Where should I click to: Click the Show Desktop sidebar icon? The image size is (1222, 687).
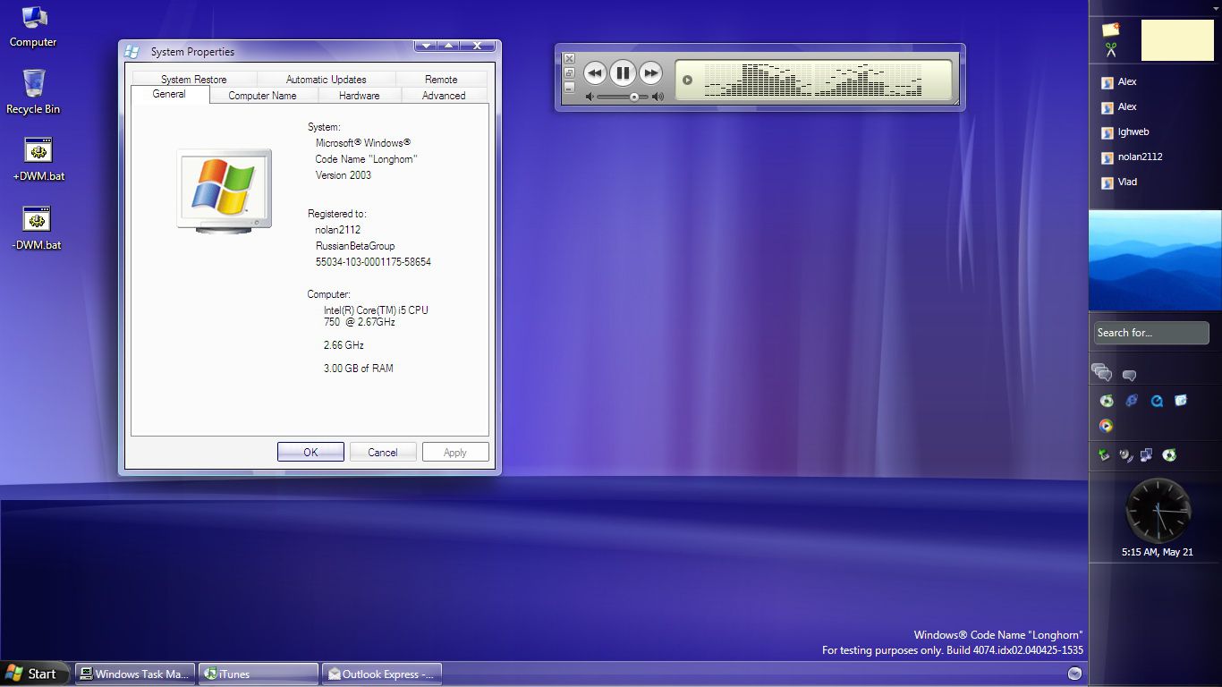pyautogui.click(x=1181, y=401)
